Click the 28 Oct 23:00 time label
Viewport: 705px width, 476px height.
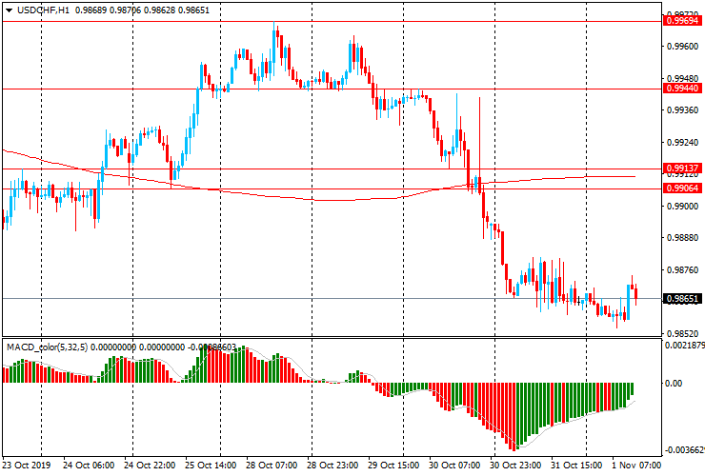tap(332, 465)
